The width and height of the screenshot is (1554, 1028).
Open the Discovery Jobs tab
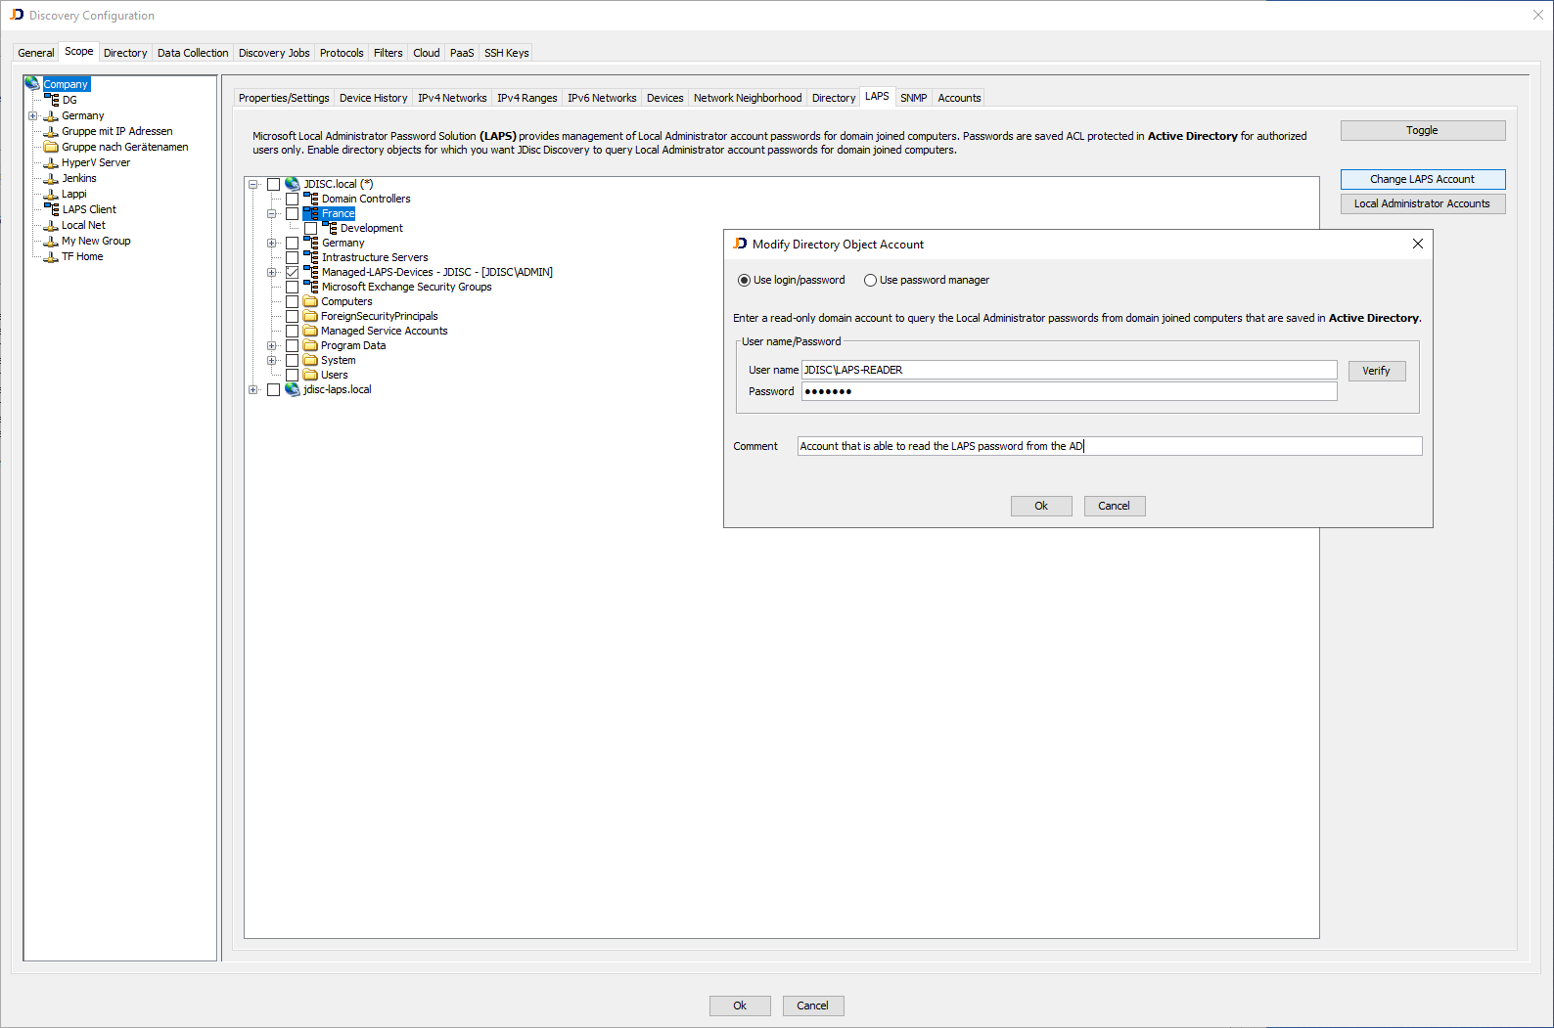click(x=274, y=53)
